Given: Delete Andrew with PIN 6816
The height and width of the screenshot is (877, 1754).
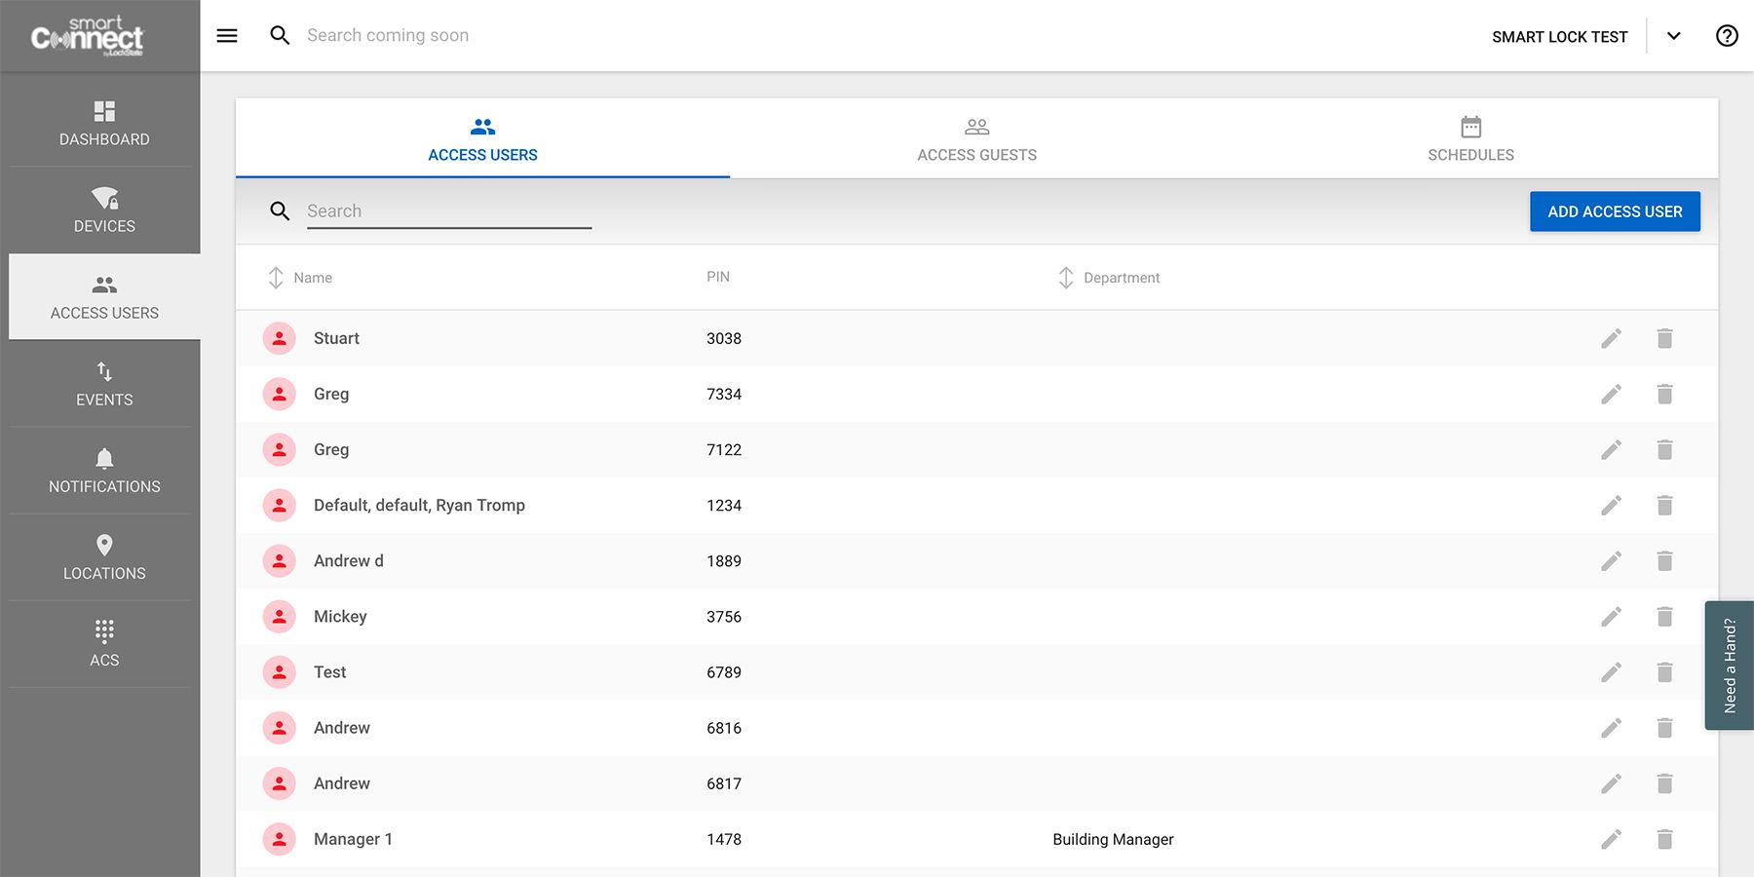Looking at the screenshot, I should click(1664, 727).
